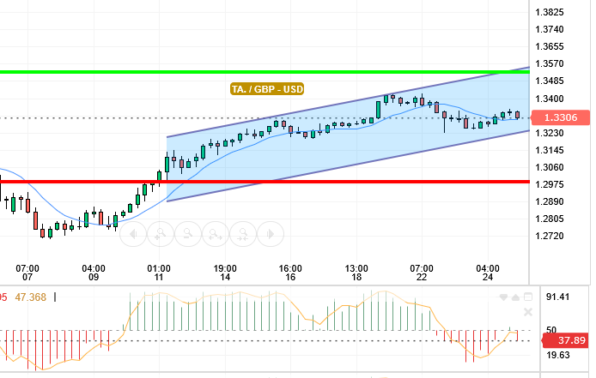Widen the view with the outward-arrows magnifier
The image size is (596, 378).
click(216, 234)
